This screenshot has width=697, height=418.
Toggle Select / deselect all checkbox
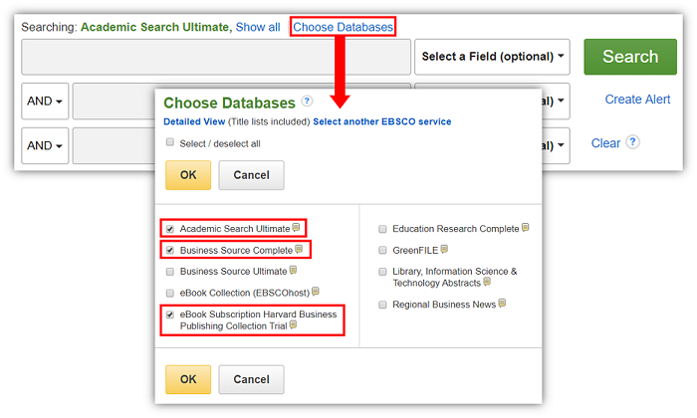[170, 142]
